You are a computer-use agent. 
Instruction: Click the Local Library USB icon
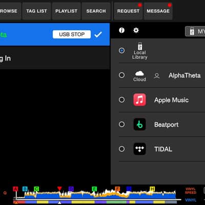[x=140, y=46]
